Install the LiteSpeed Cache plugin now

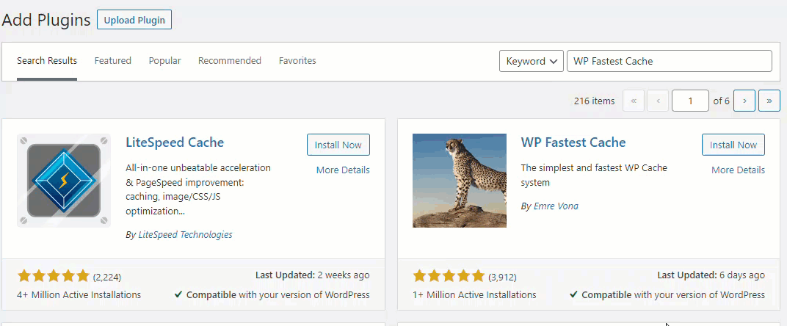[x=338, y=145]
